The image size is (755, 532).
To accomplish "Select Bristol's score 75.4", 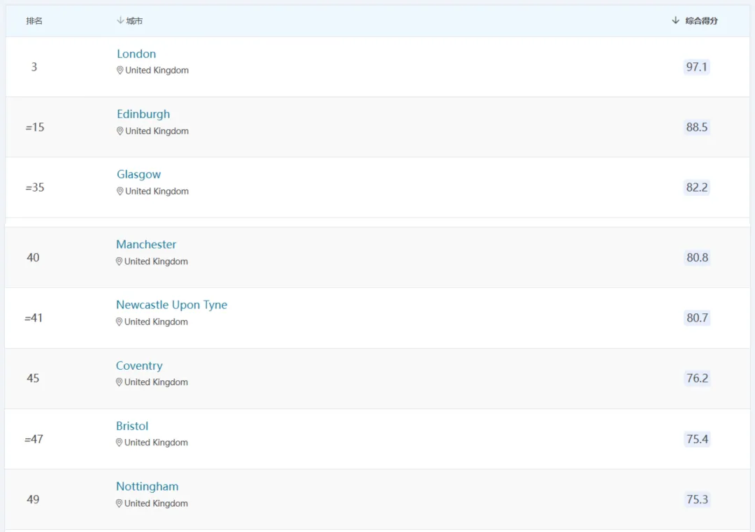I will (697, 439).
